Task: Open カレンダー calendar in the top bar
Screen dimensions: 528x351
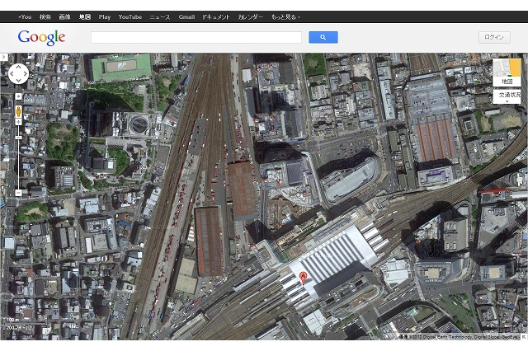Action: tap(251, 16)
